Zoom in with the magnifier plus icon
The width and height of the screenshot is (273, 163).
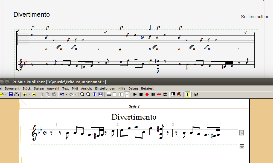tap(82, 94)
